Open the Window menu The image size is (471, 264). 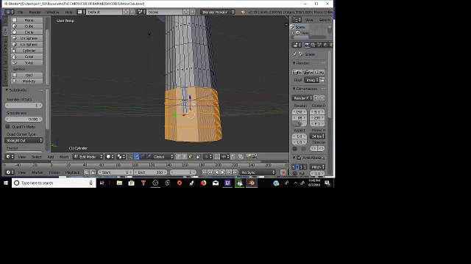point(52,12)
